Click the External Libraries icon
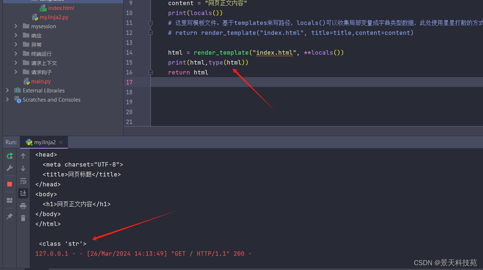483x270 pixels. 17,90
